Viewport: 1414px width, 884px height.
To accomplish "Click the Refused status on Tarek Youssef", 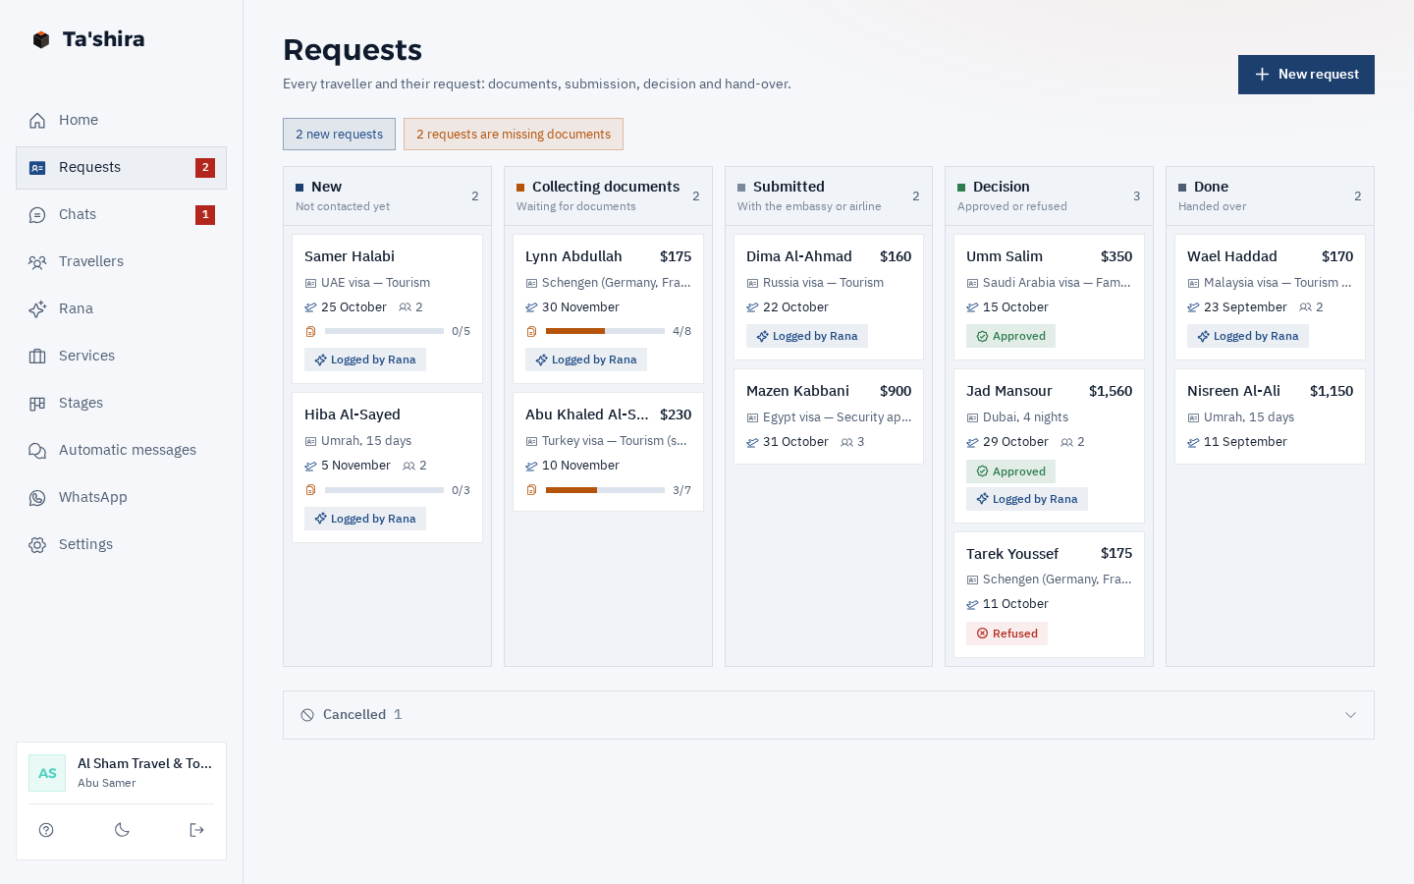I will coord(1006,634).
